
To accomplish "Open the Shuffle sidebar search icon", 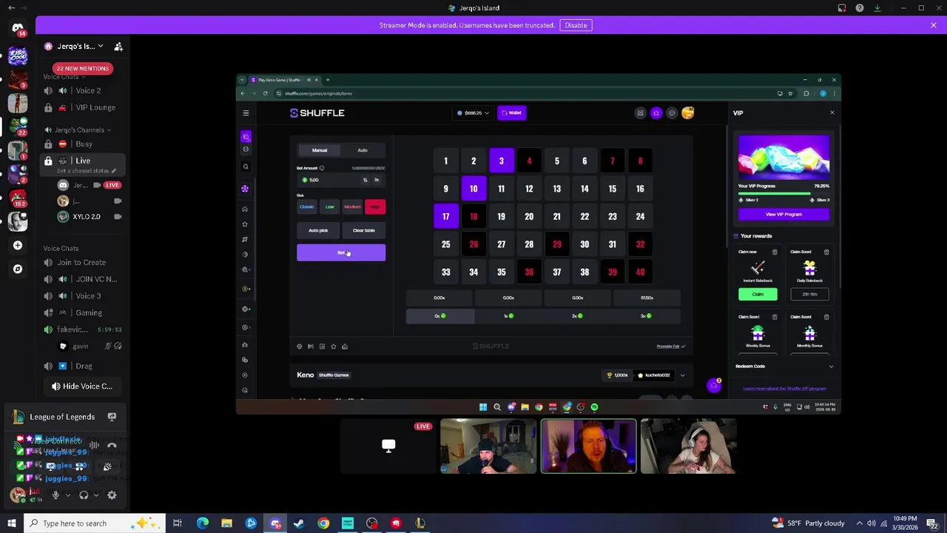I will 246,167.
